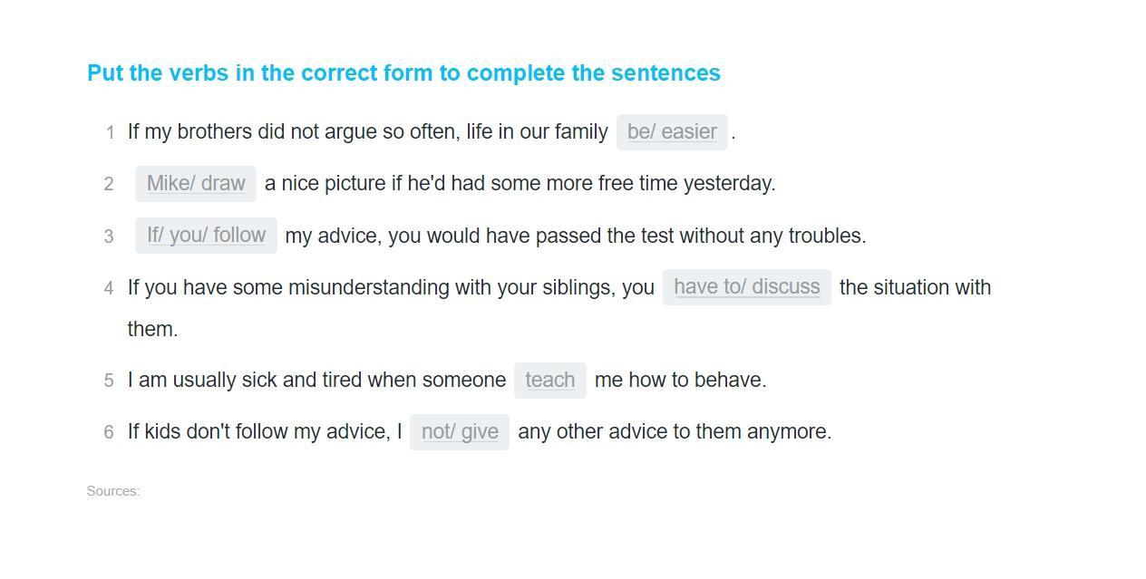Focus the 'Mike/ draw' blank field
The image size is (1146, 579).
pos(196,184)
